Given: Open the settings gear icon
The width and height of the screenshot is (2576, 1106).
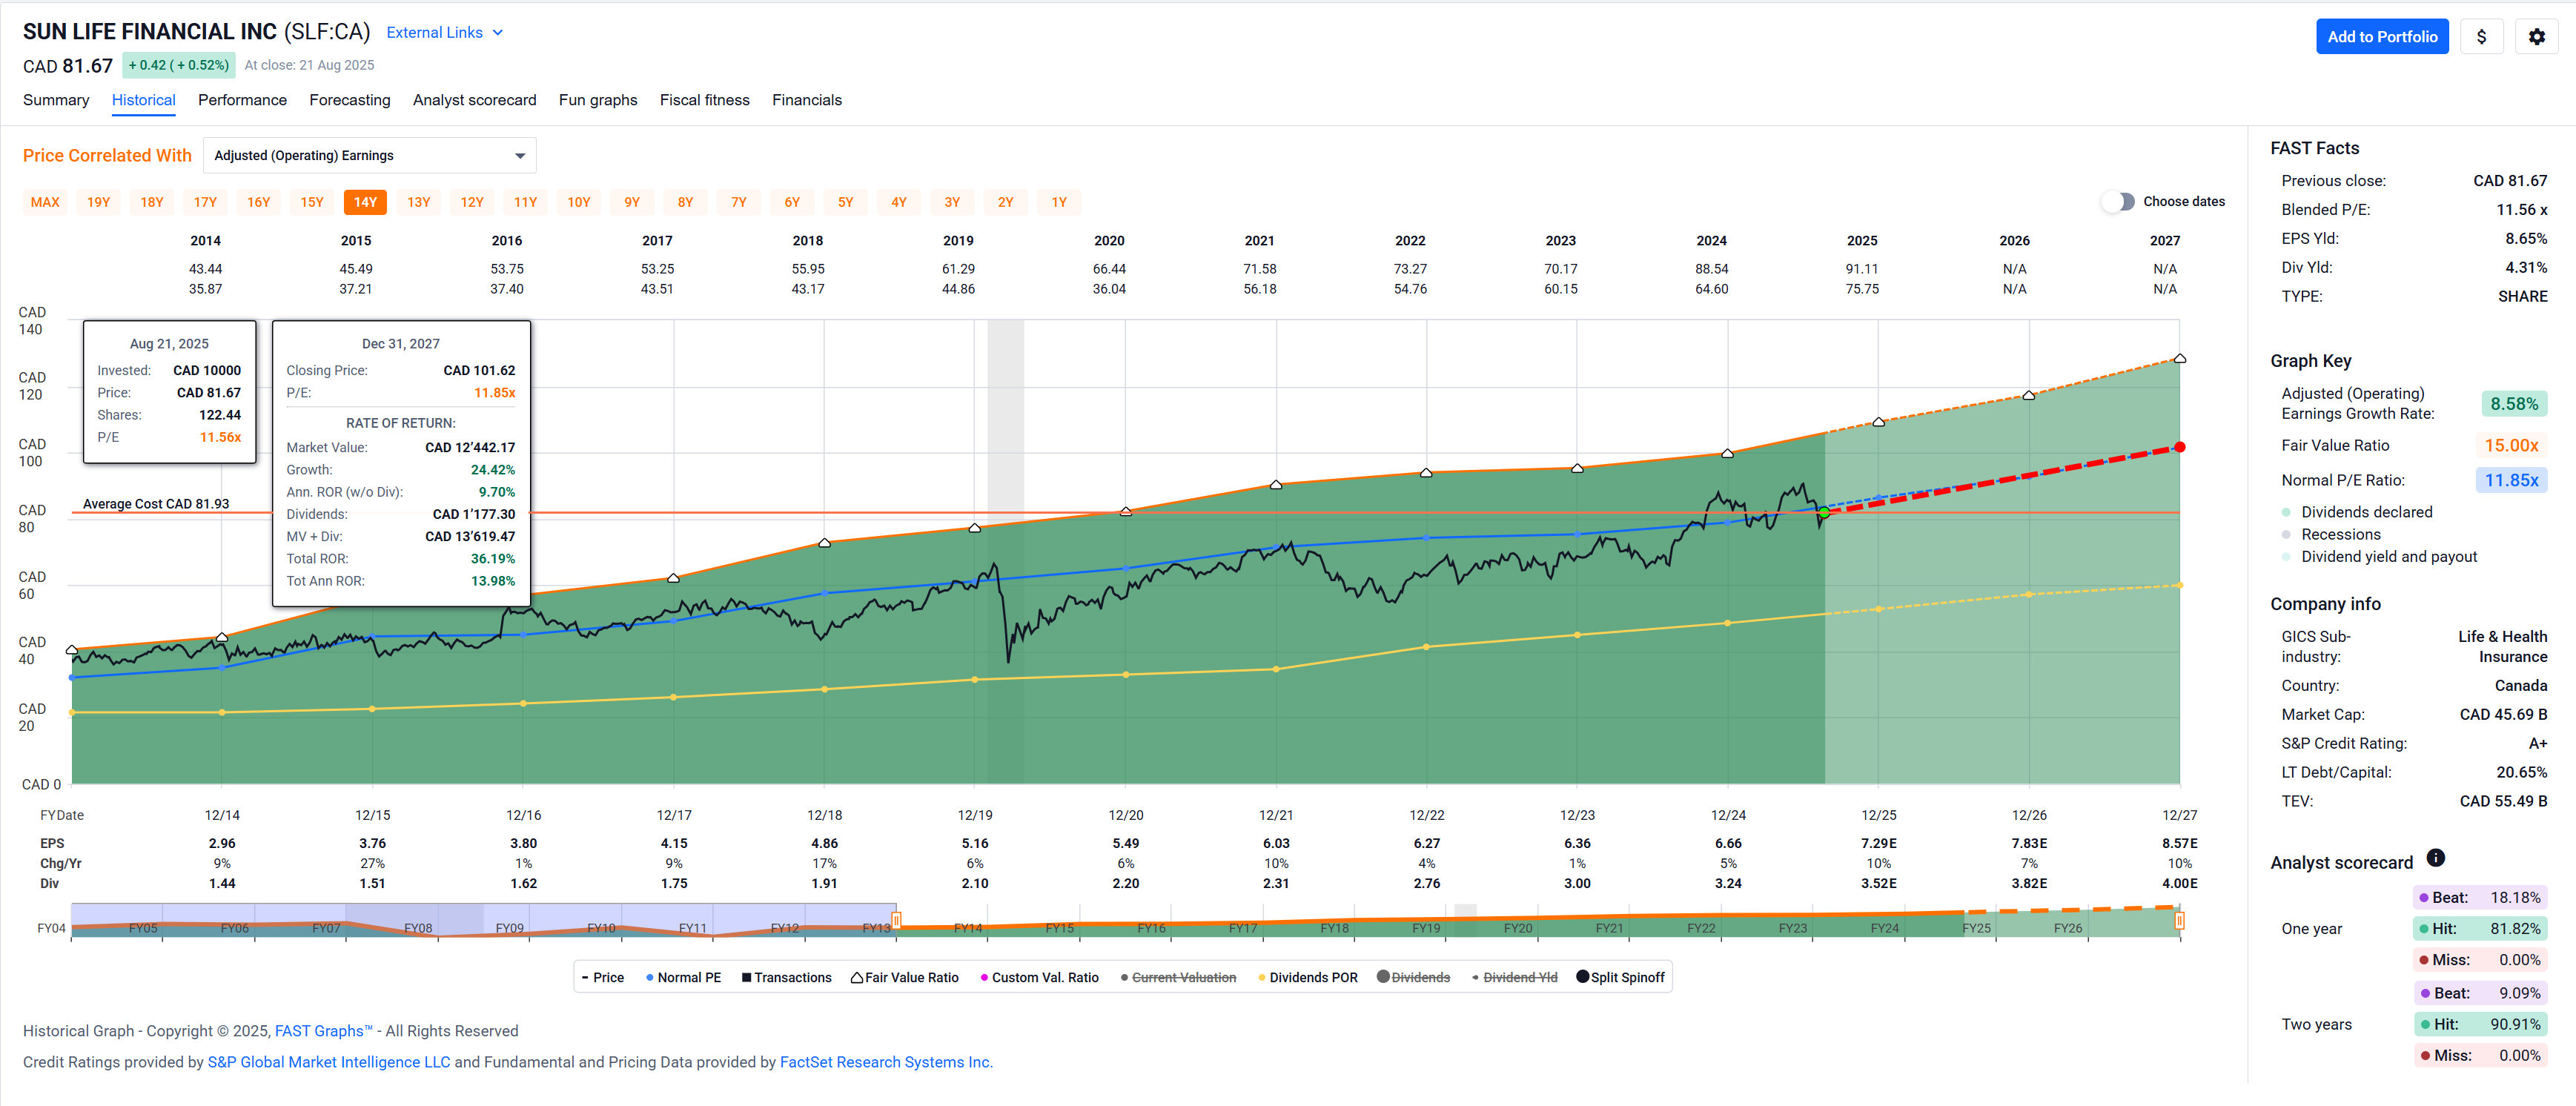Looking at the screenshot, I should pyautogui.click(x=2536, y=37).
